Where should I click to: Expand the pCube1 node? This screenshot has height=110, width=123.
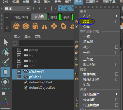point(19,77)
